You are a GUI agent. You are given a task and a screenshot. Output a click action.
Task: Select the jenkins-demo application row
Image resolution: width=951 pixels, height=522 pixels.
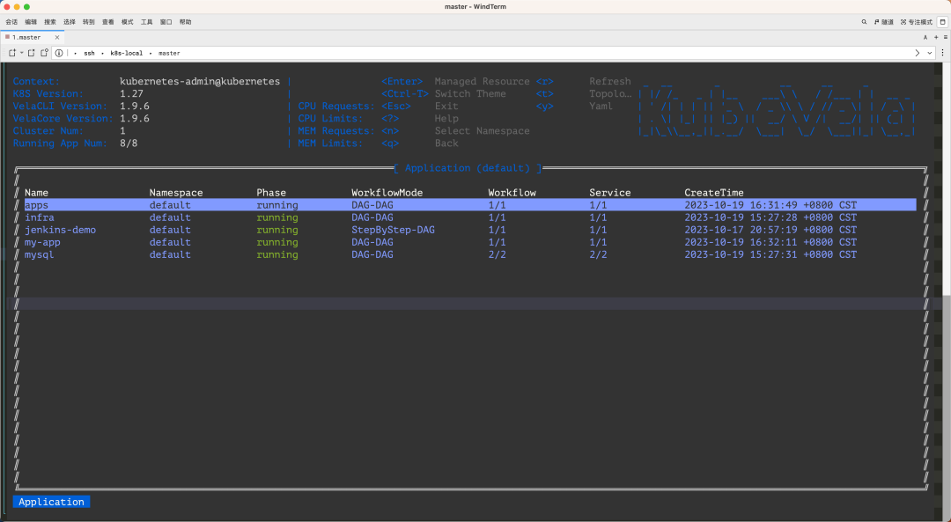tap(60, 230)
